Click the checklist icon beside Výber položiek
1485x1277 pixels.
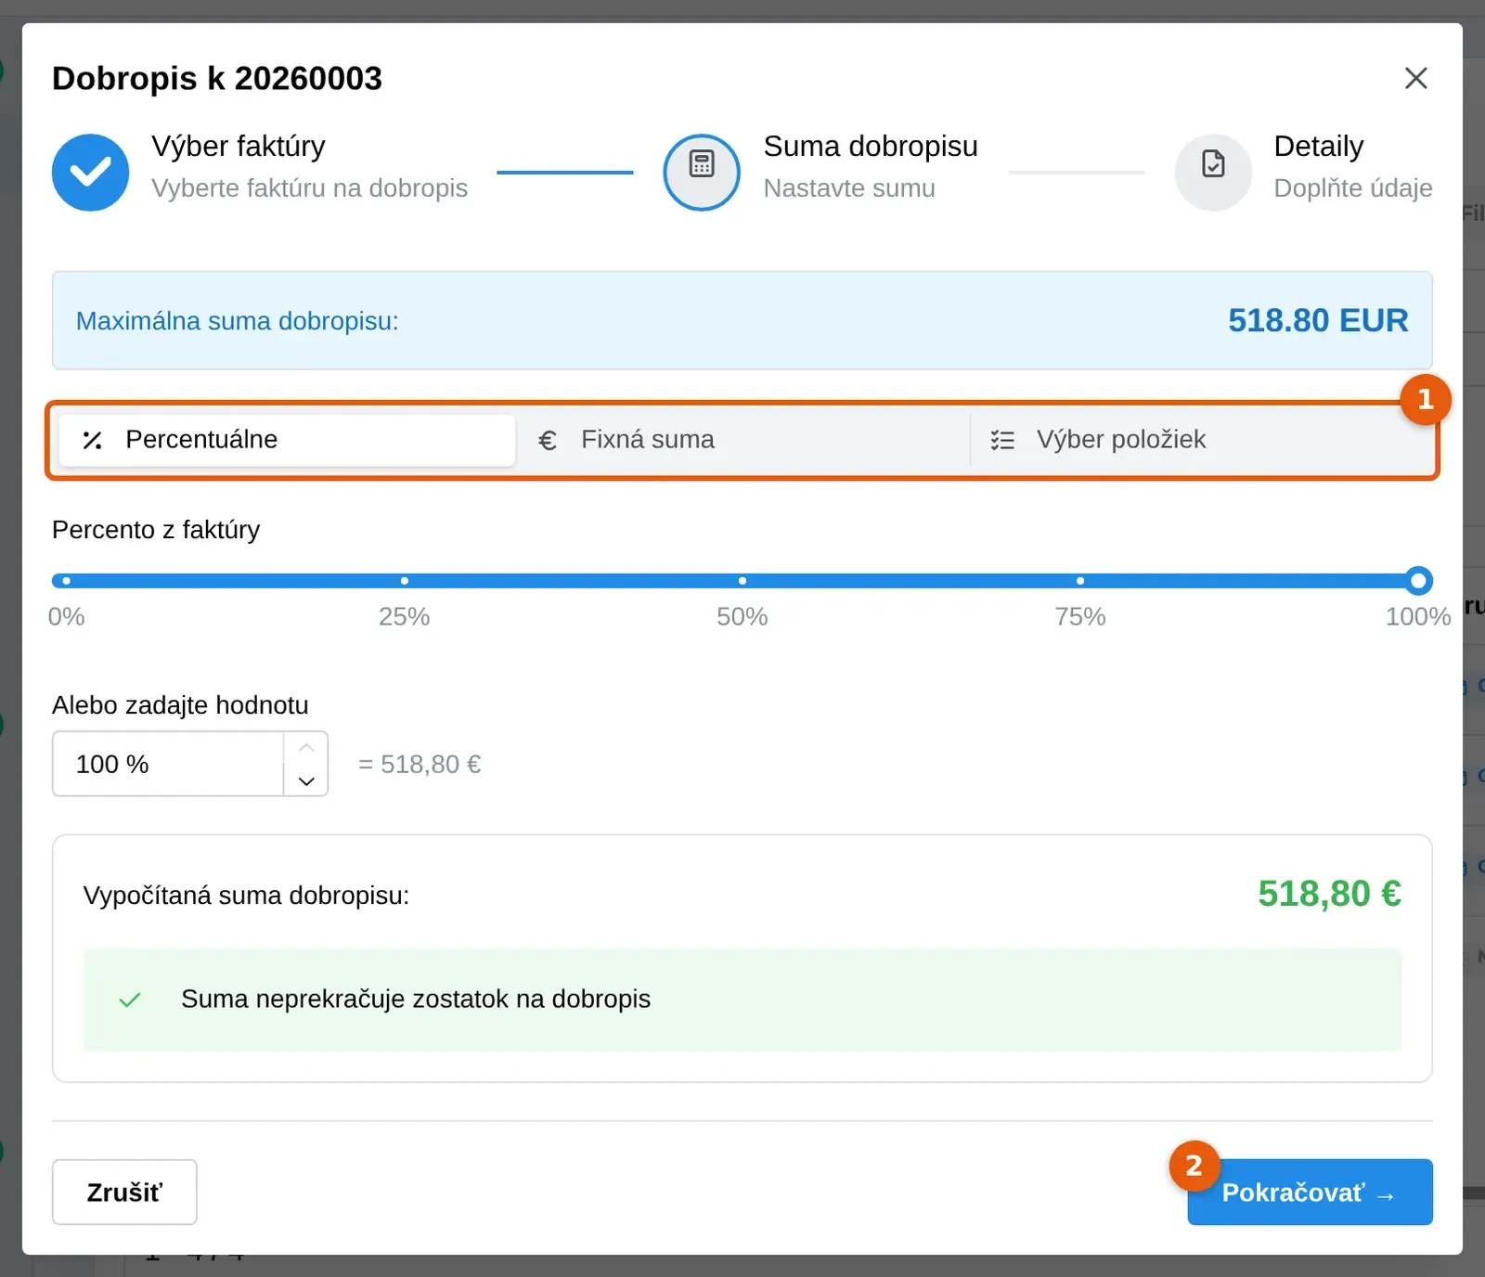[1002, 440]
